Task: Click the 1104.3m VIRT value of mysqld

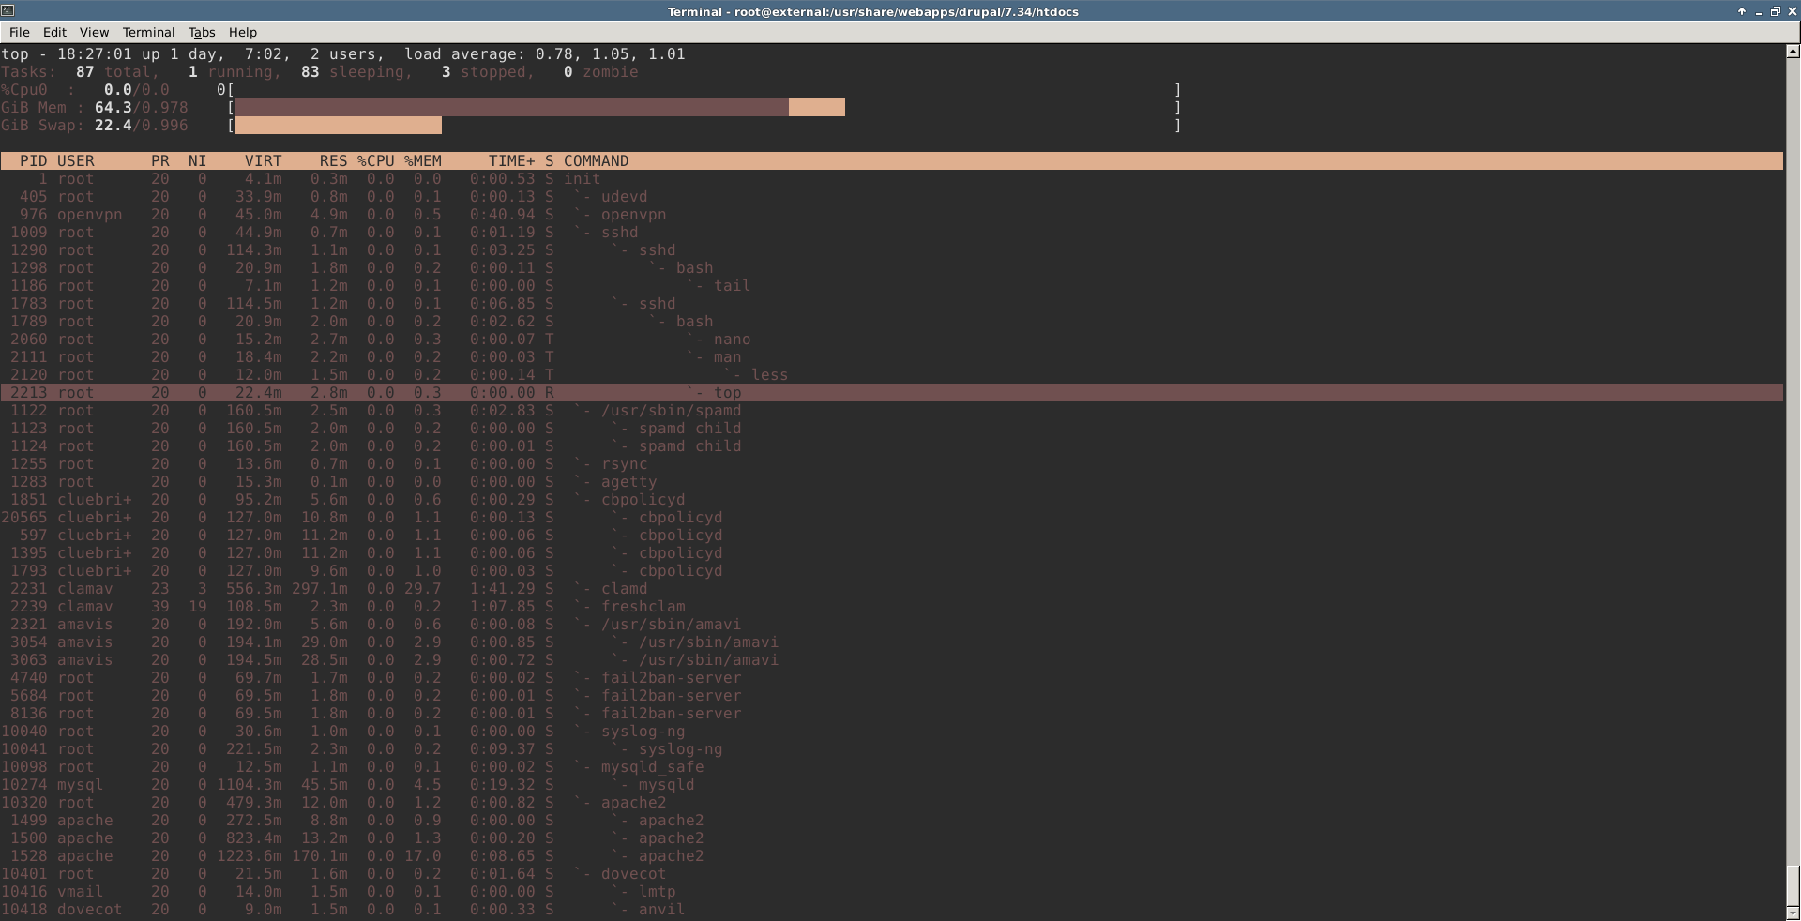Action: point(249,785)
